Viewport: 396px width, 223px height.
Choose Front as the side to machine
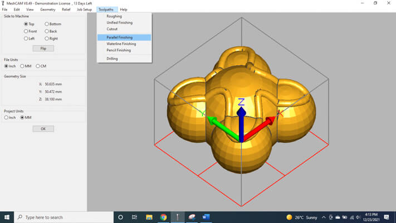tap(26, 31)
